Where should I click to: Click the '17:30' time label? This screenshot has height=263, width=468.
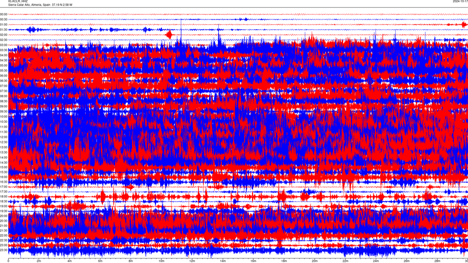(x=4, y=191)
